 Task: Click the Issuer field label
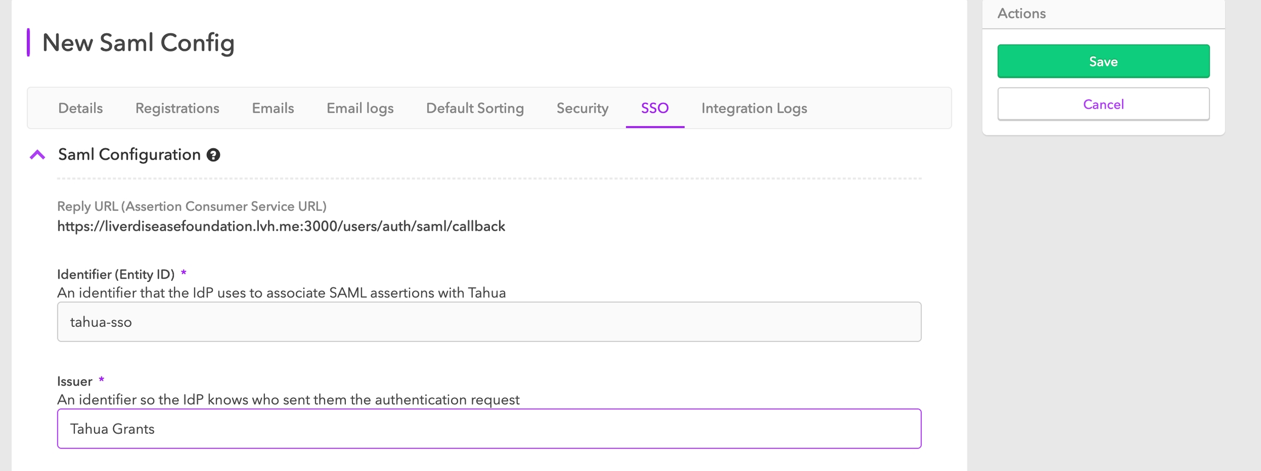pyautogui.click(x=74, y=381)
